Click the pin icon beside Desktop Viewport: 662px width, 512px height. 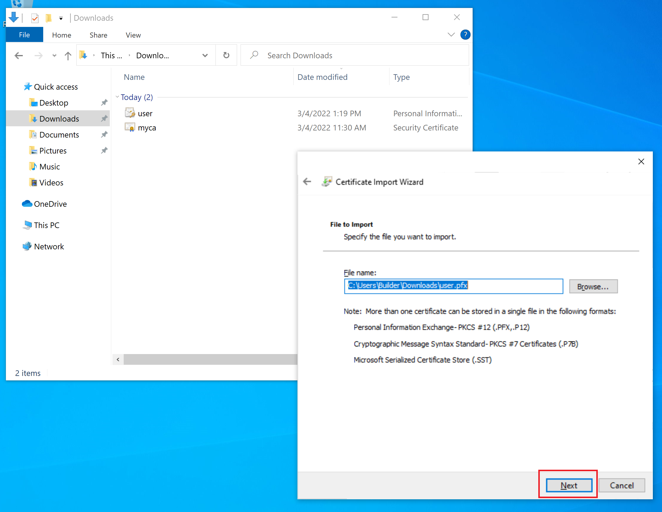coord(104,103)
